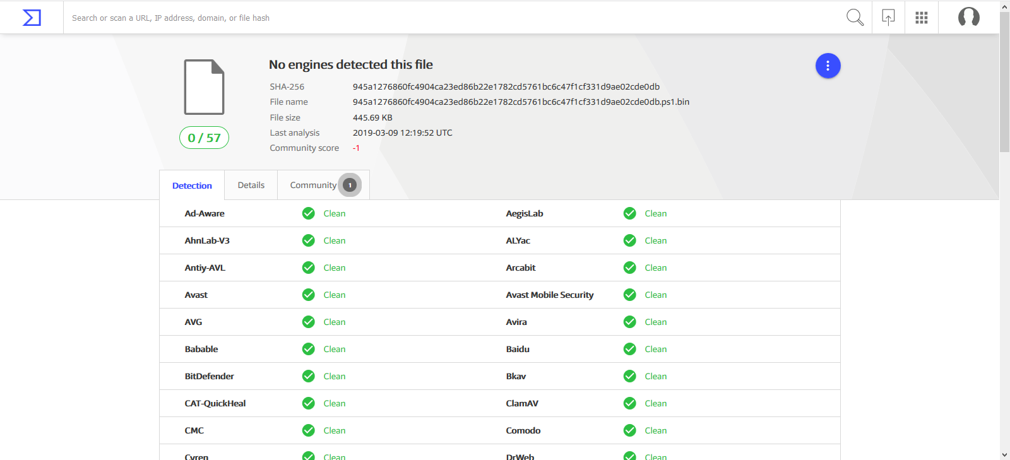Click the Clean result for Bkav
The height and width of the screenshot is (460, 1010).
tap(656, 376)
